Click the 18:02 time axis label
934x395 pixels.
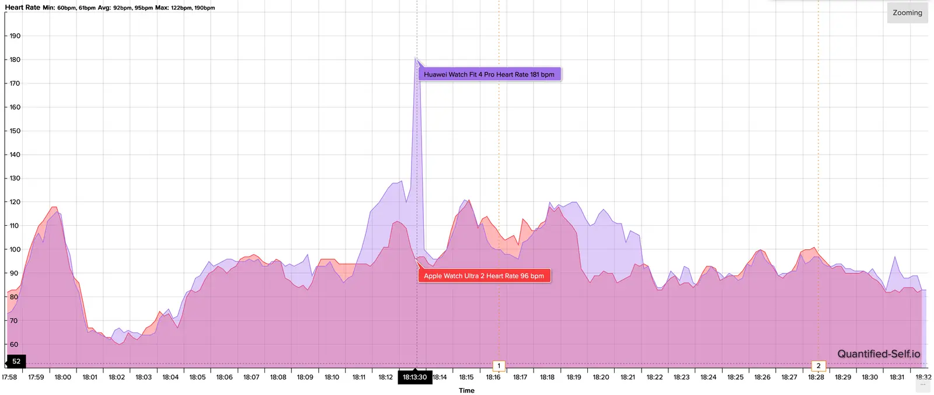117,377
